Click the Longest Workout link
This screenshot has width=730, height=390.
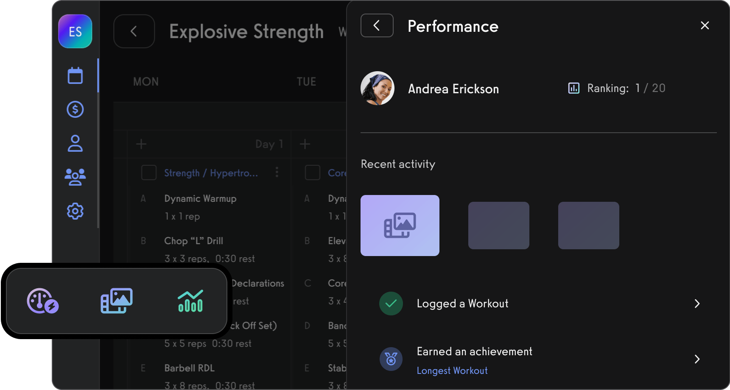click(452, 370)
